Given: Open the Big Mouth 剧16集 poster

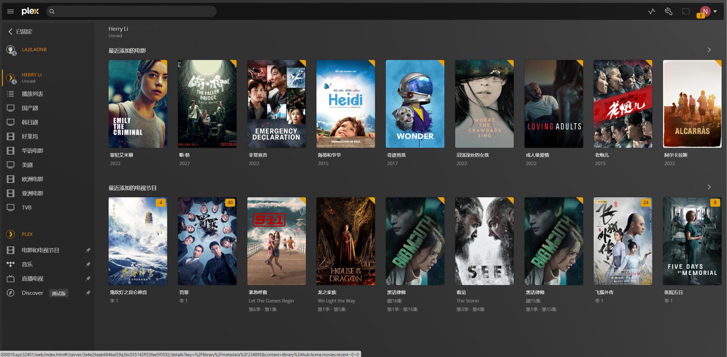Looking at the screenshot, I should click(x=415, y=241).
